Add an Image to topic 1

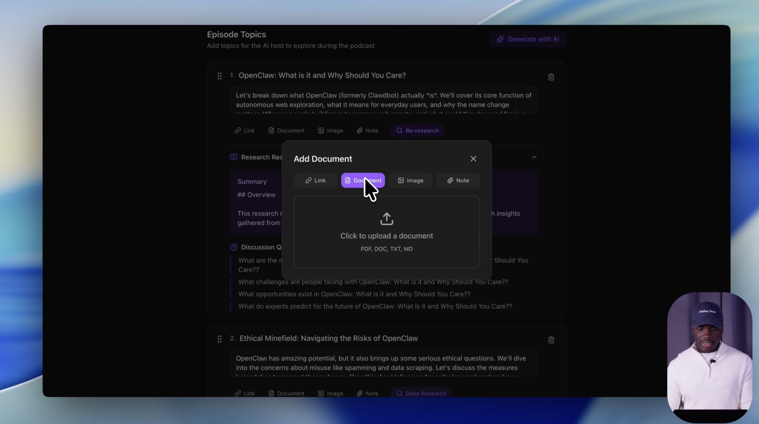(331, 131)
